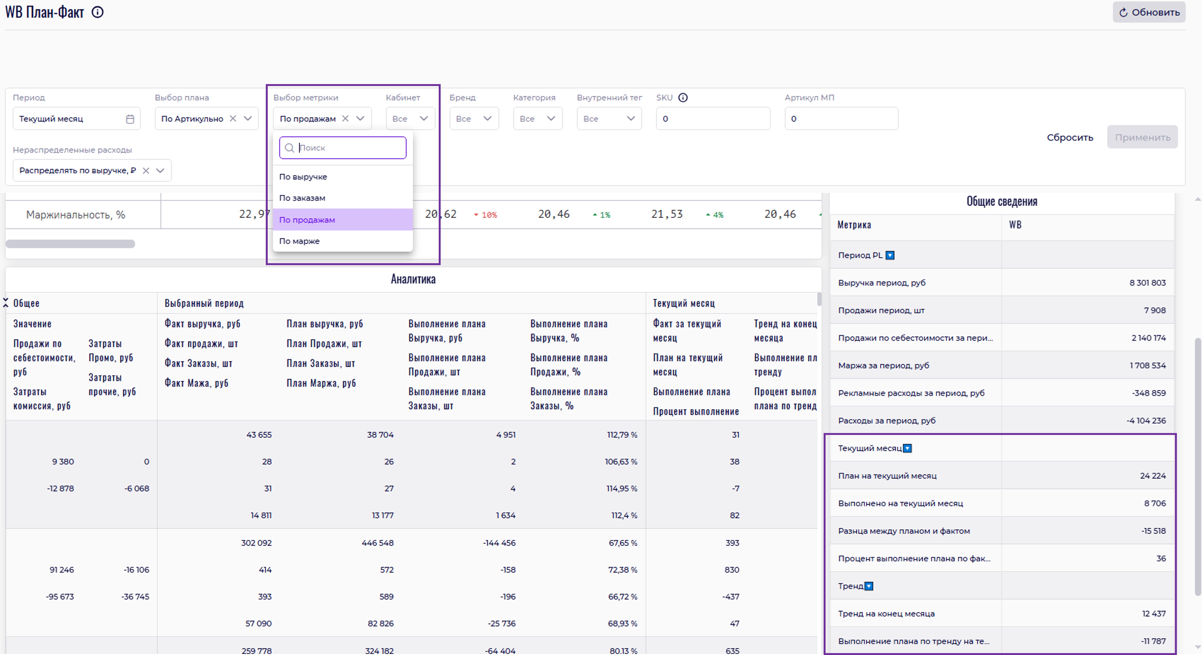Click the calendar icon in the Период field
This screenshot has height=655, width=1202.
point(130,119)
